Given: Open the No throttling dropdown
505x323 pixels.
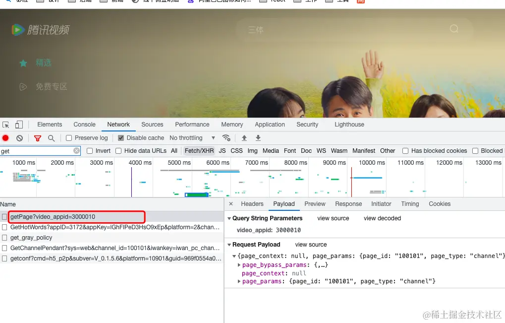Looking at the screenshot, I should coord(192,138).
